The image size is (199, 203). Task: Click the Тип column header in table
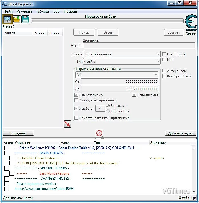tap(121, 143)
